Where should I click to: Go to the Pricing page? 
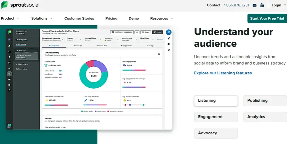tap(111, 18)
